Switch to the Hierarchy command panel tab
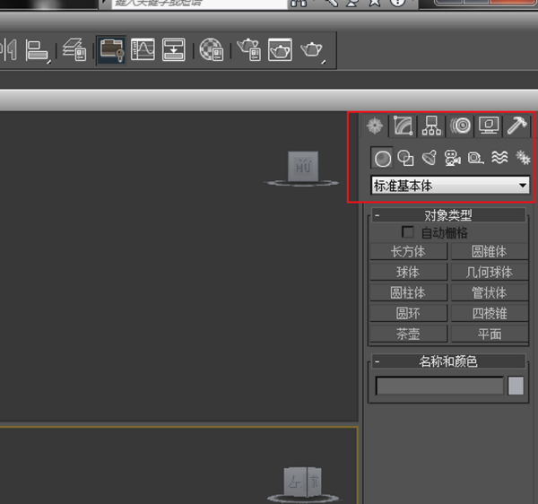The height and width of the screenshot is (504, 538). [431, 126]
